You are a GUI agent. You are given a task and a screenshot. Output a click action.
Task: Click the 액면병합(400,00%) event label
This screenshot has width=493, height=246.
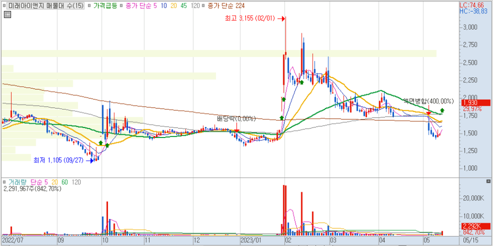point(429,101)
